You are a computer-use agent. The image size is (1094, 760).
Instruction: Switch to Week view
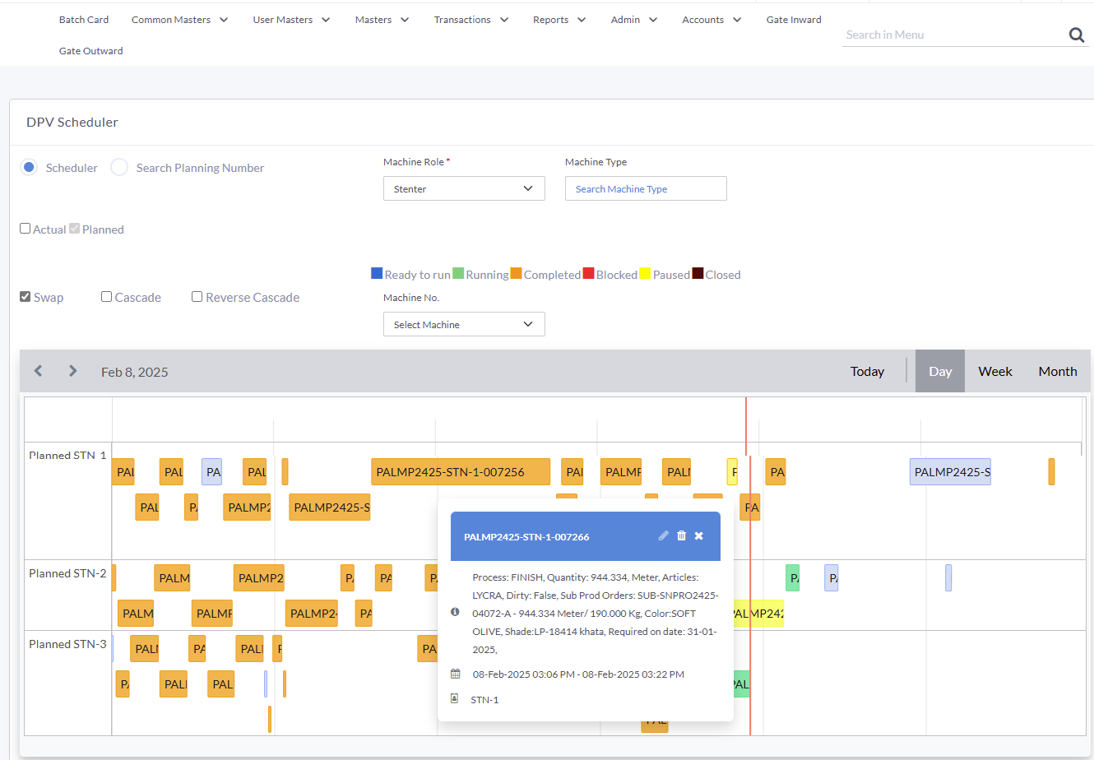994,372
